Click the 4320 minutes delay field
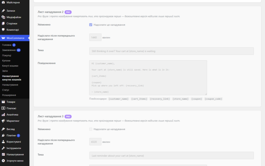The height and width of the screenshot is (166, 265). tap(95, 142)
